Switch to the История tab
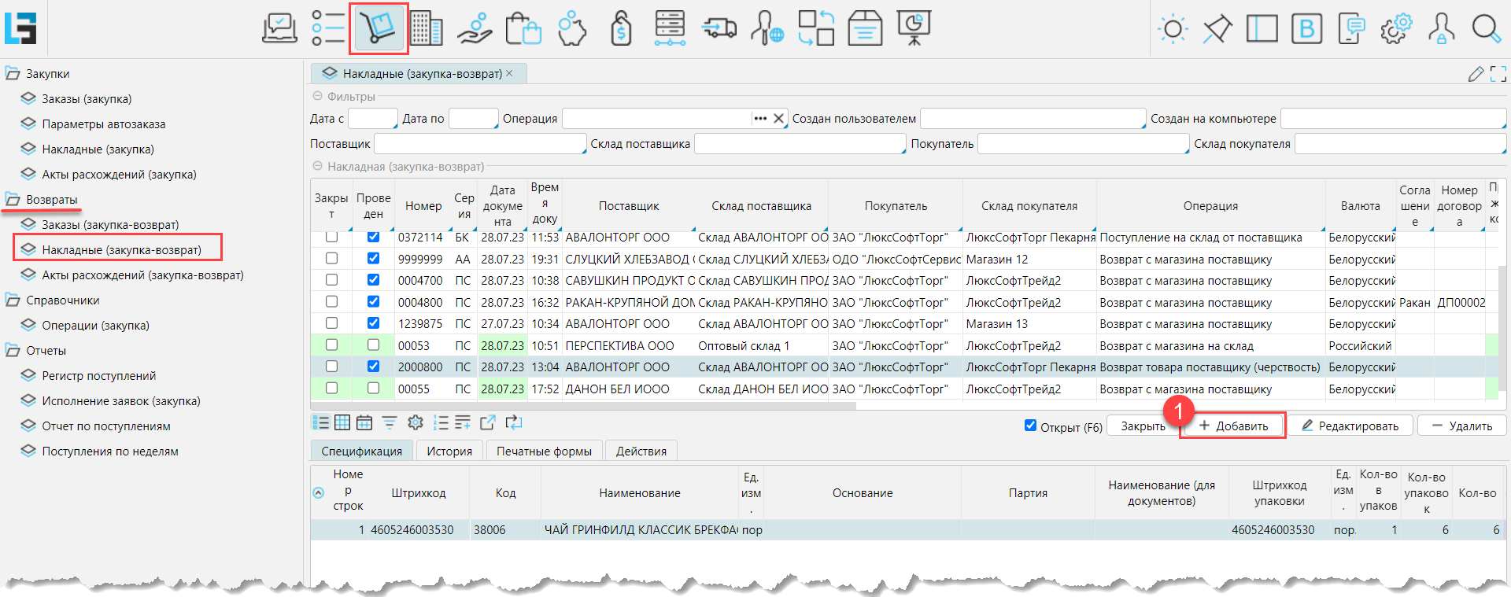This screenshot has width=1511, height=597. pos(449,451)
